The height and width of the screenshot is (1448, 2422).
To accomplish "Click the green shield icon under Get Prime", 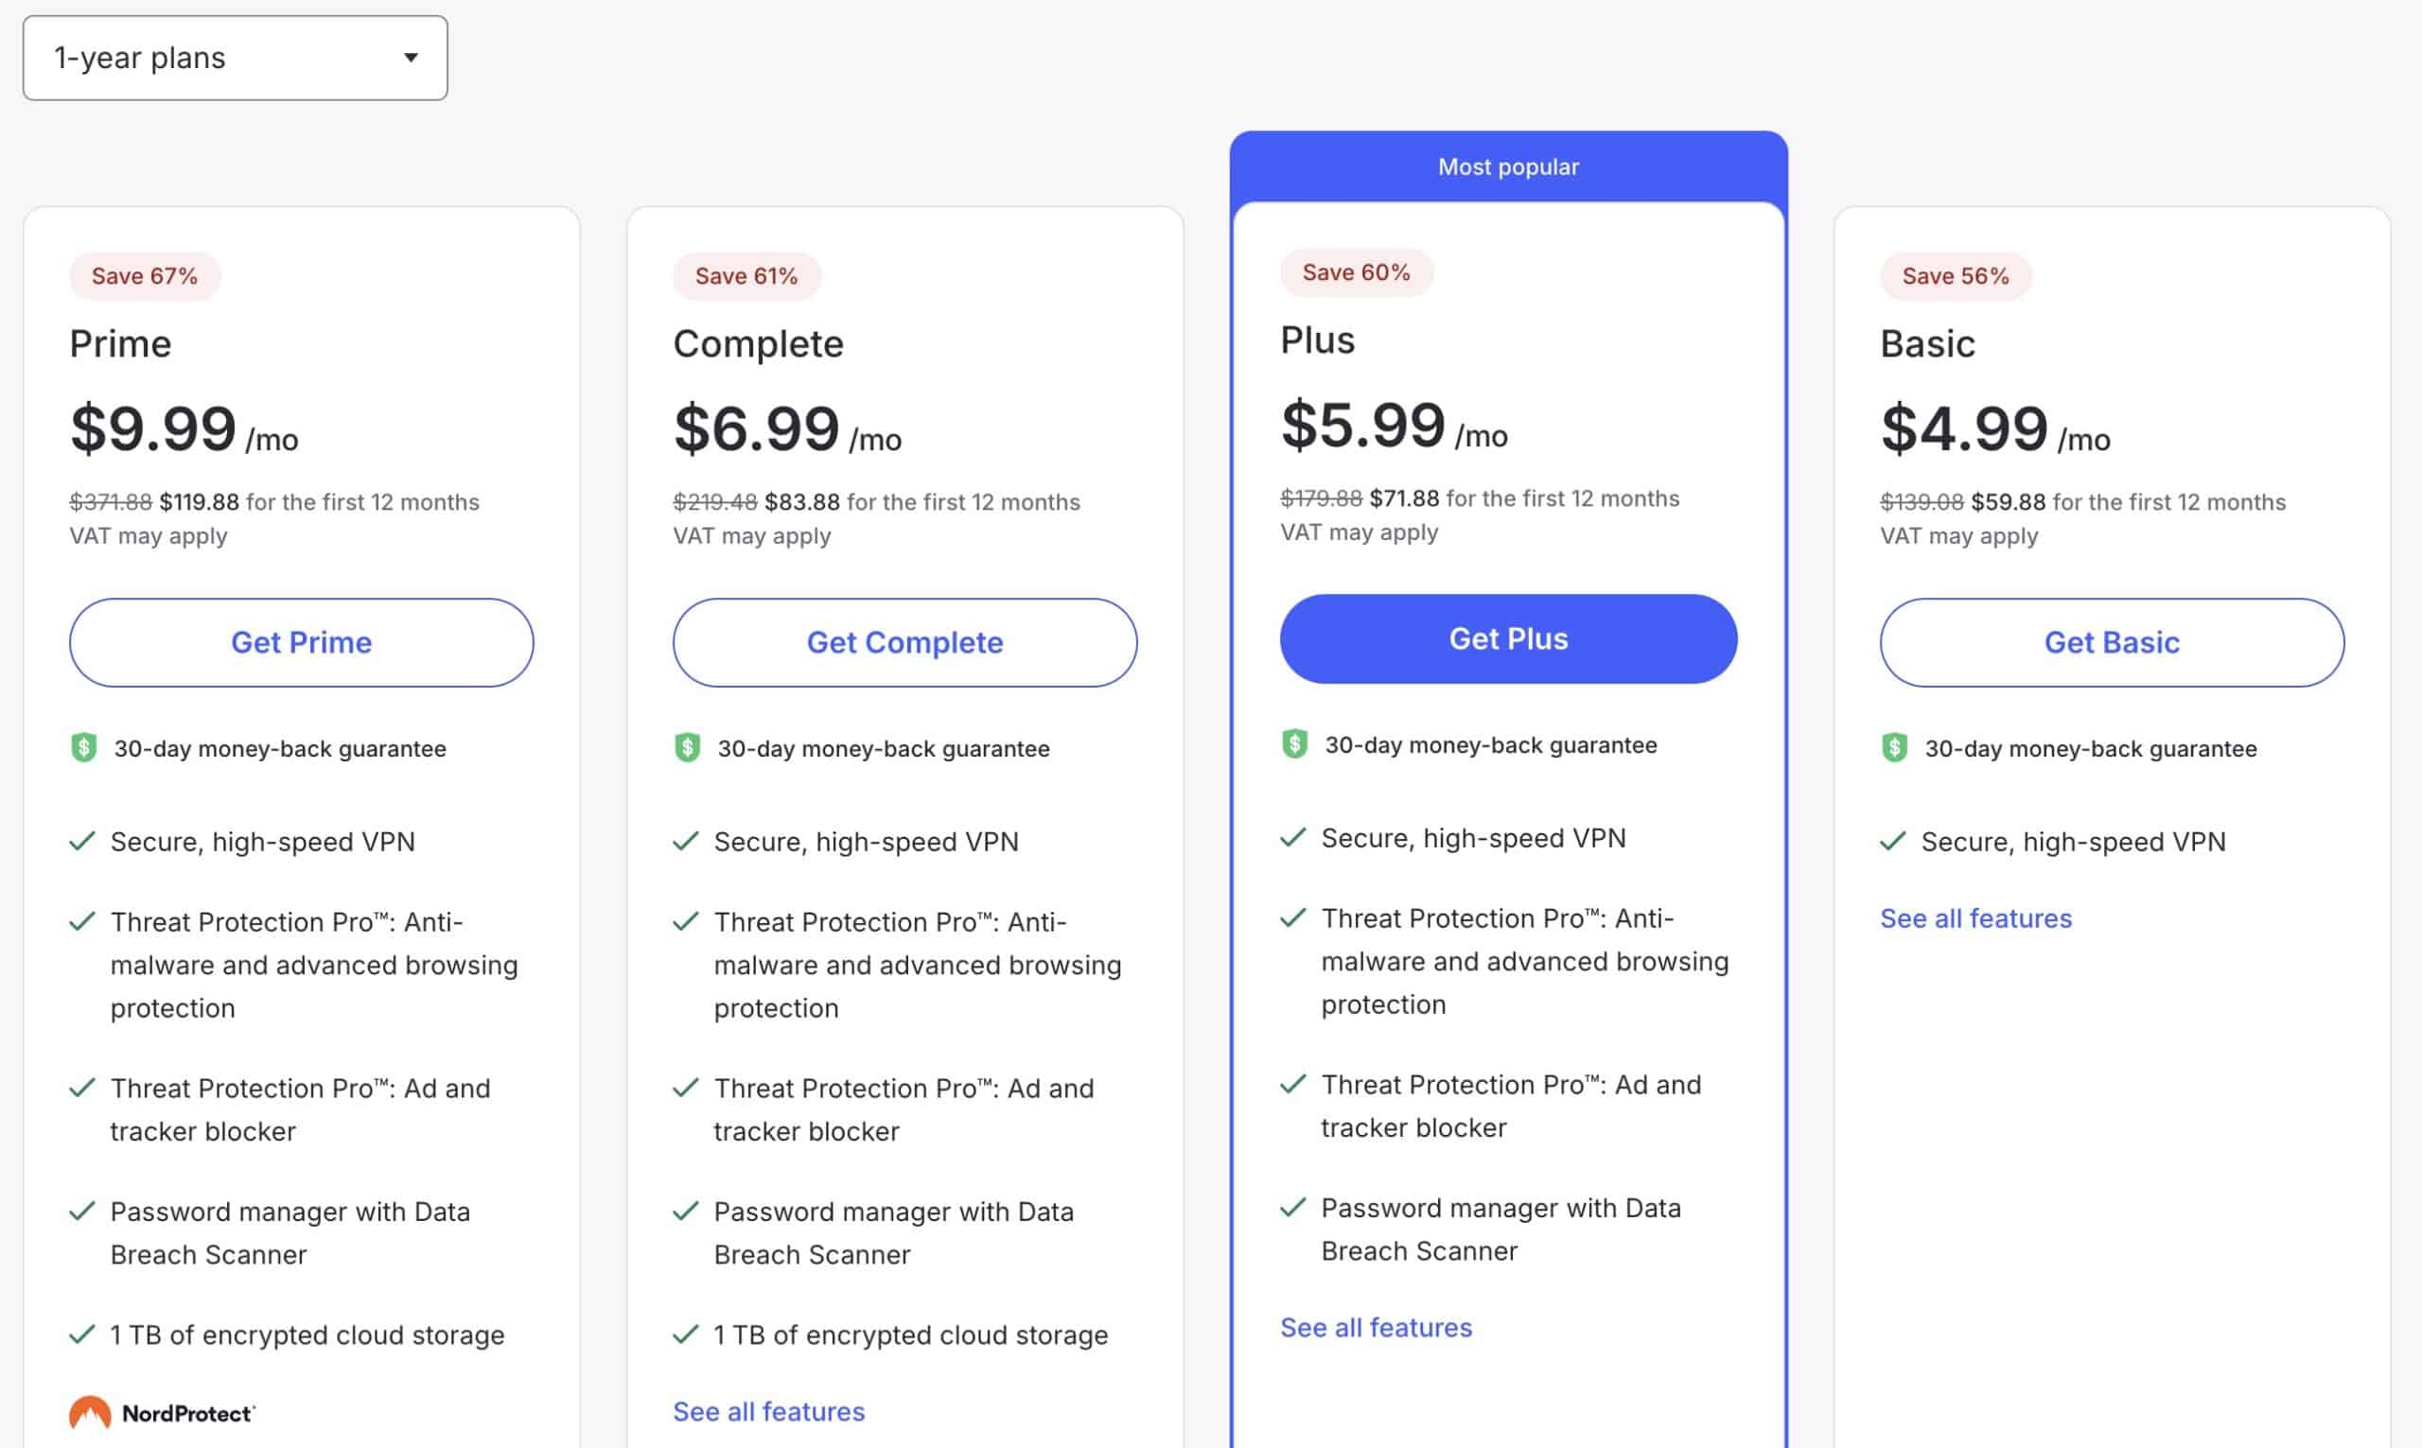I will (84, 747).
